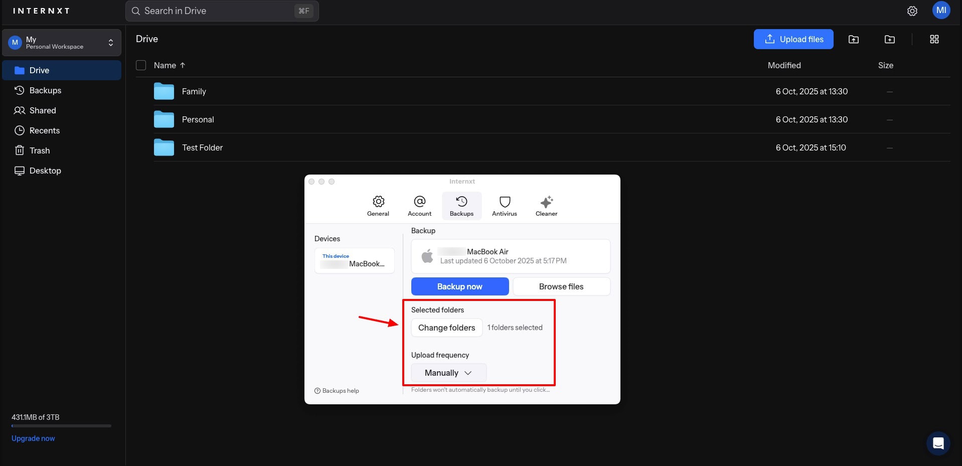This screenshot has height=466, width=962.
Task: Open Desktop in the sidebar
Action: [x=62, y=171]
